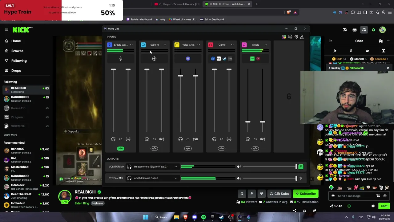Click the Music channel monitor fader handle
394x222 pixels.
248,122
